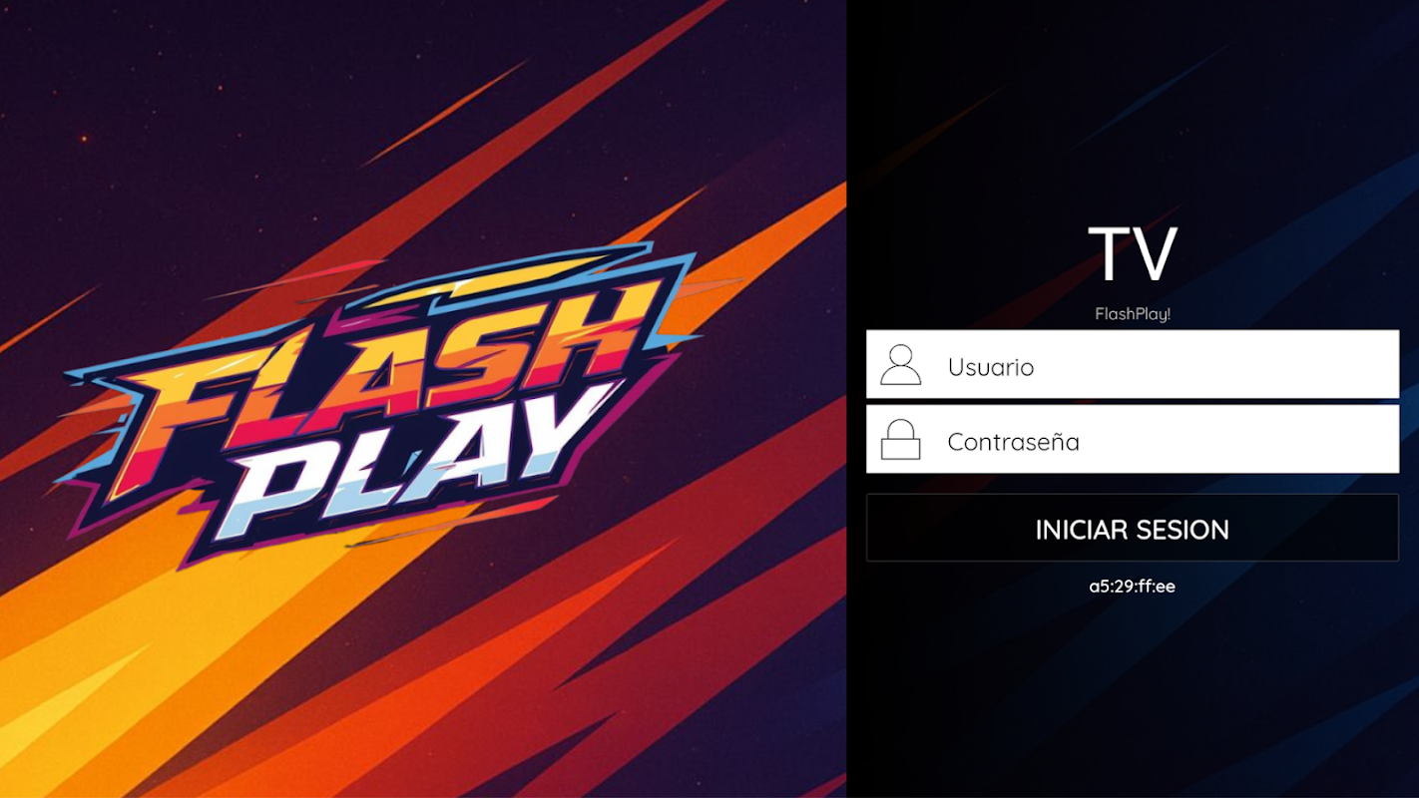Focus the Contraseña password field
This screenshot has height=798, width=1419.
pyautogui.click(x=1133, y=439)
